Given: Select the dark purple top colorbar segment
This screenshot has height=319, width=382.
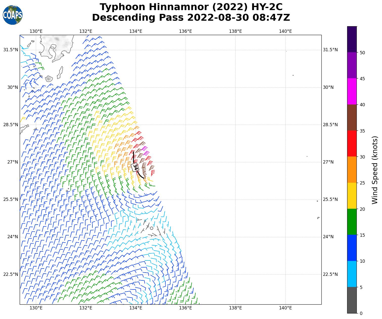Looking at the screenshot, I should 352,39.
